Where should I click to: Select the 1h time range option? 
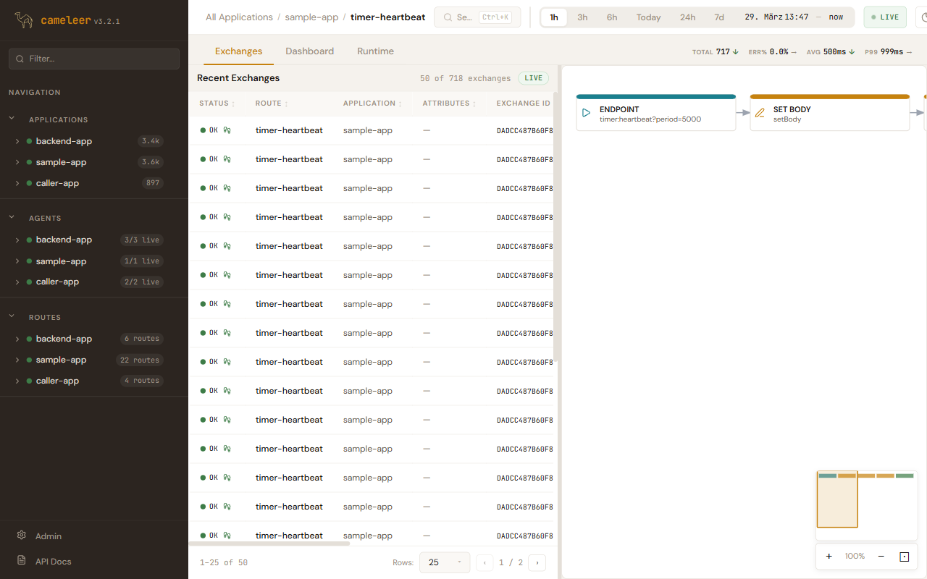click(554, 17)
